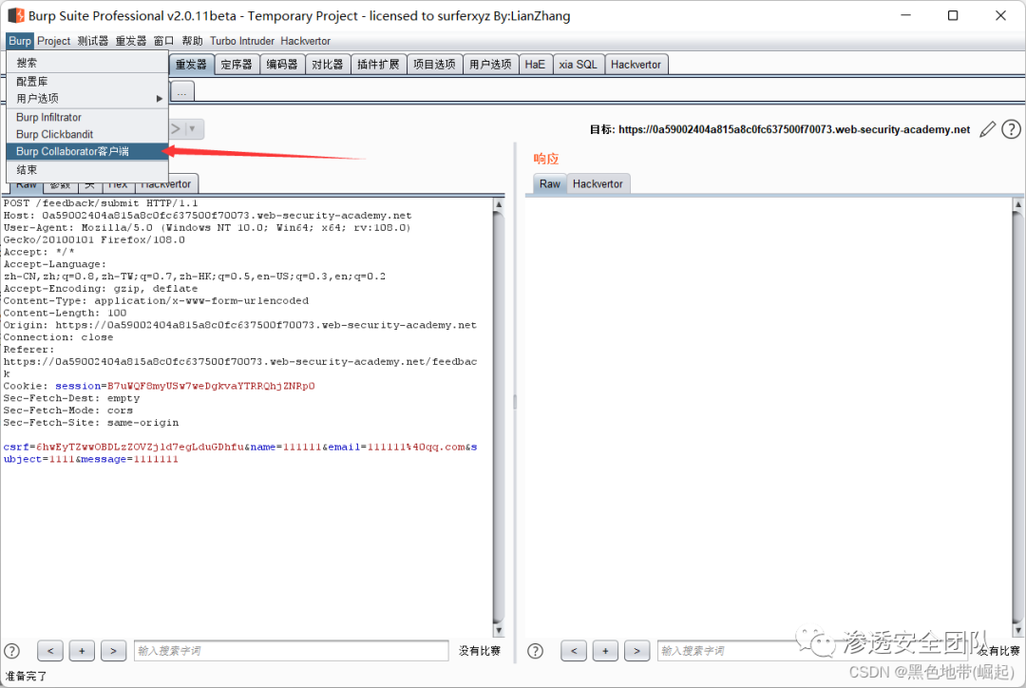Viewport: 1026px width, 688px height.
Task: Open the 配置库 menu entry
Action: coord(87,81)
